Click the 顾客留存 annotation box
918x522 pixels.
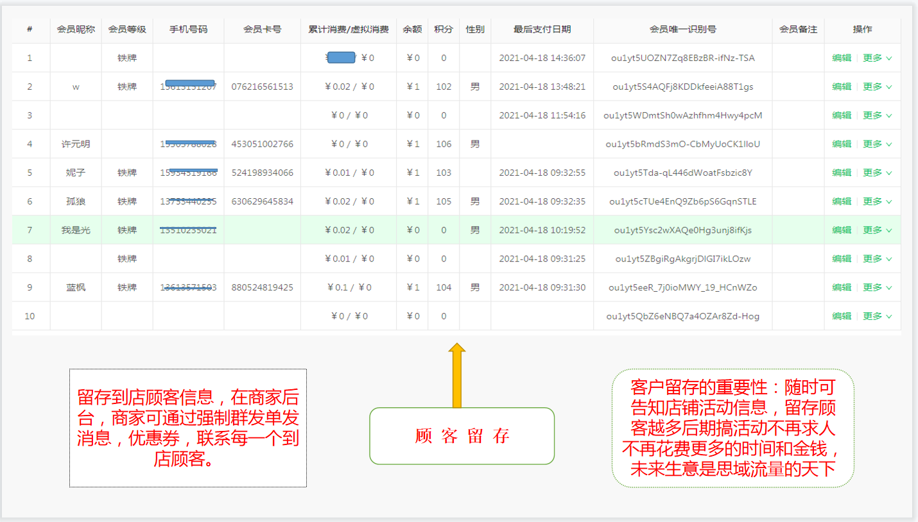(x=462, y=436)
